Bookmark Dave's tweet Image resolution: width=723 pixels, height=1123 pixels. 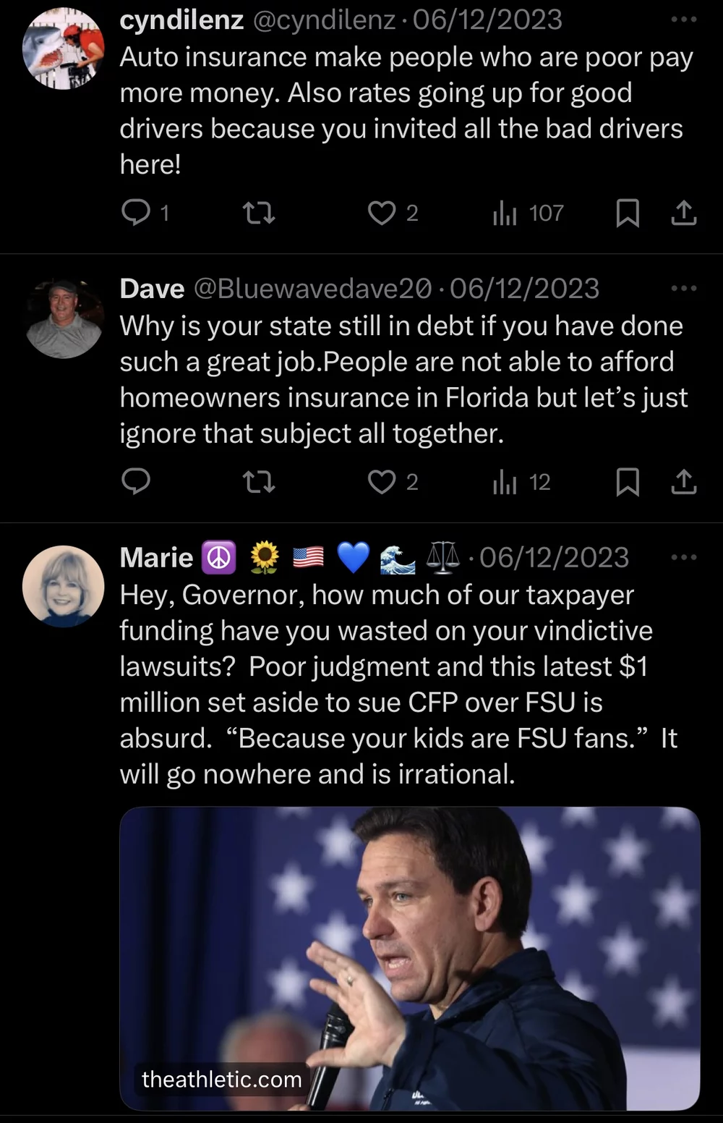[x=627, y=482]
